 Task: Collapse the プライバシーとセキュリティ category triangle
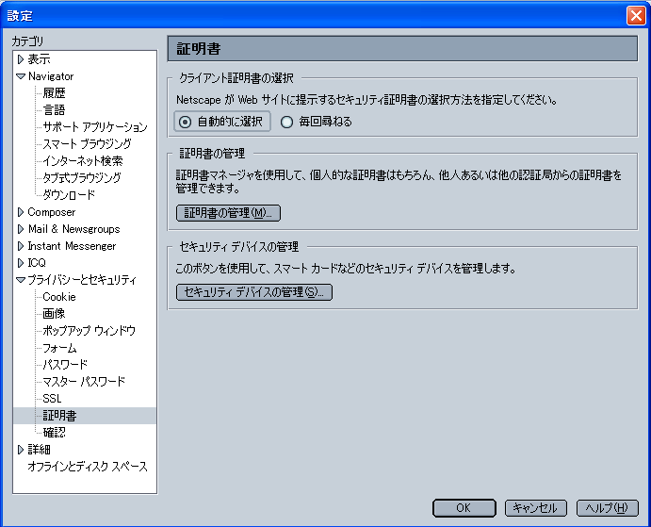(x=20, y=280)
